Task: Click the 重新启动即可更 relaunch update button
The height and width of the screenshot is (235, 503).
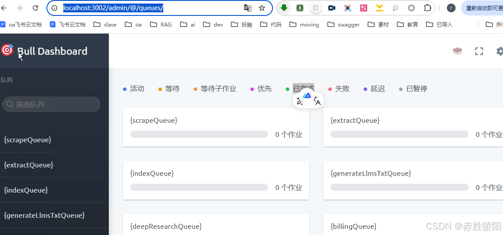Action: (482, 8)
